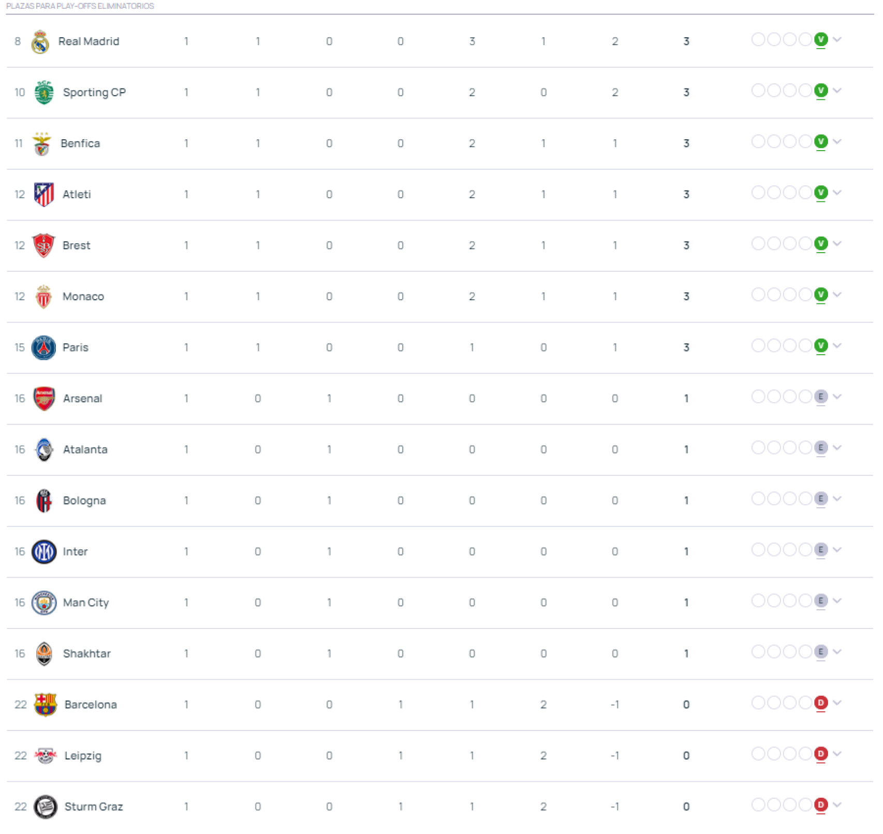Click the Man City club crest
This screenshot has height=834, width=883.
44,603
